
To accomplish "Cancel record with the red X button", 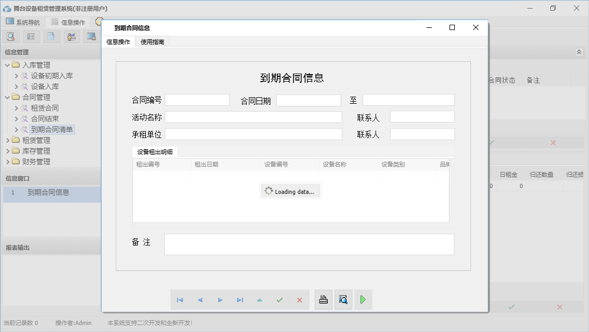I will pos(299,300).
